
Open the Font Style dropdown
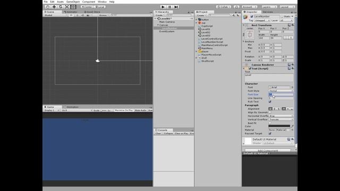pos(281,91)
